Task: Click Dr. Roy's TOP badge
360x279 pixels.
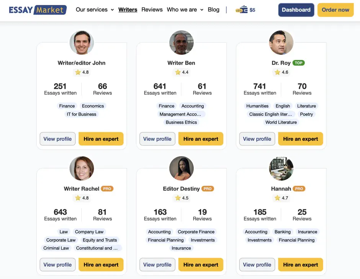Action: [x=298, y=63]
